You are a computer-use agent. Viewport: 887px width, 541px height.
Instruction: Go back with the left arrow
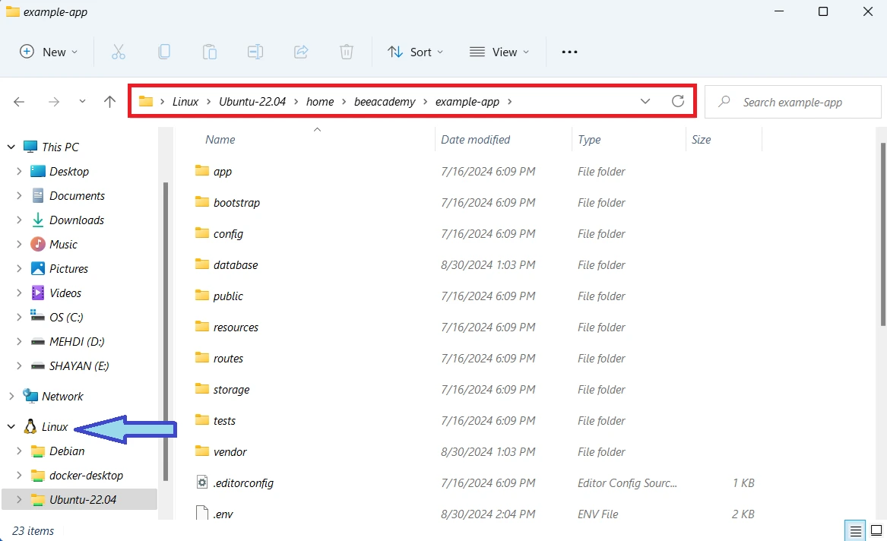coord(19,102)
